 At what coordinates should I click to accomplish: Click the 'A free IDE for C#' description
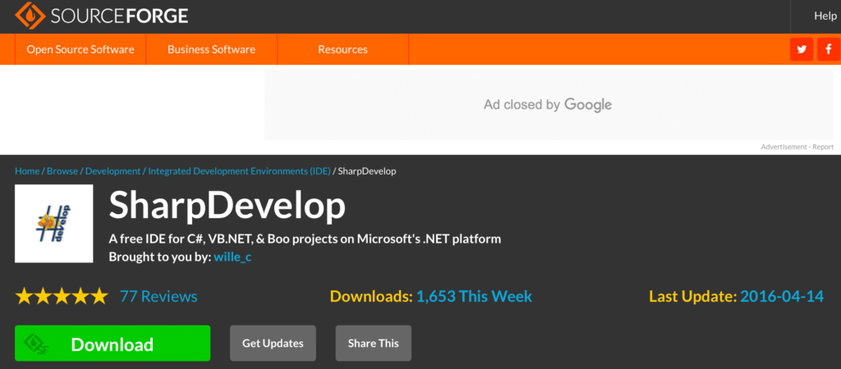click(x=305, y=239)
